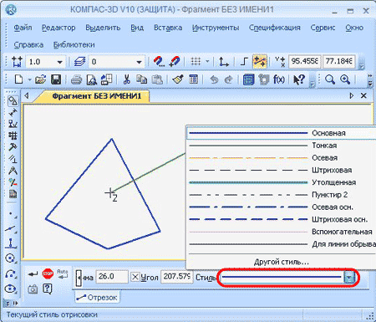Pick the Вспомогательная line style
This screenshot has width=376, height=322.
[x=281, y=232]
